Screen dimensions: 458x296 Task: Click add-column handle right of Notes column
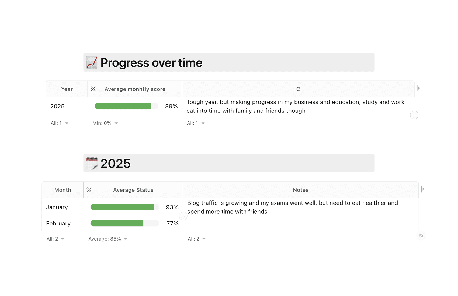pos(422,189)
